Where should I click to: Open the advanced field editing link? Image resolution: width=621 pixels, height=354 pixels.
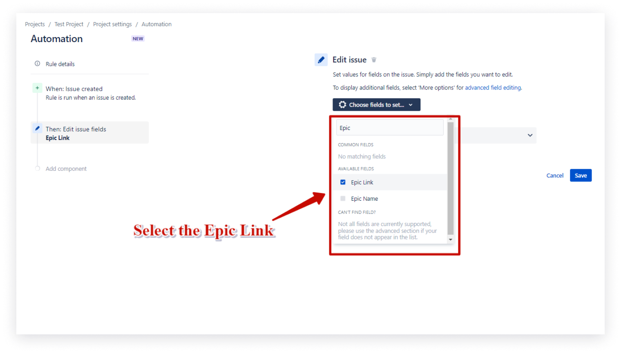(493, 87)
